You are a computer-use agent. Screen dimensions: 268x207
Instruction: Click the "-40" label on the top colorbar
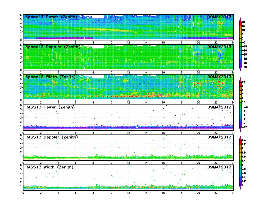tap(244, 67)
